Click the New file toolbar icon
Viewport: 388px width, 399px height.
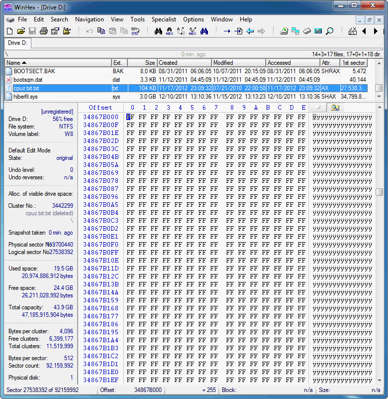click(x=9, y=31)
